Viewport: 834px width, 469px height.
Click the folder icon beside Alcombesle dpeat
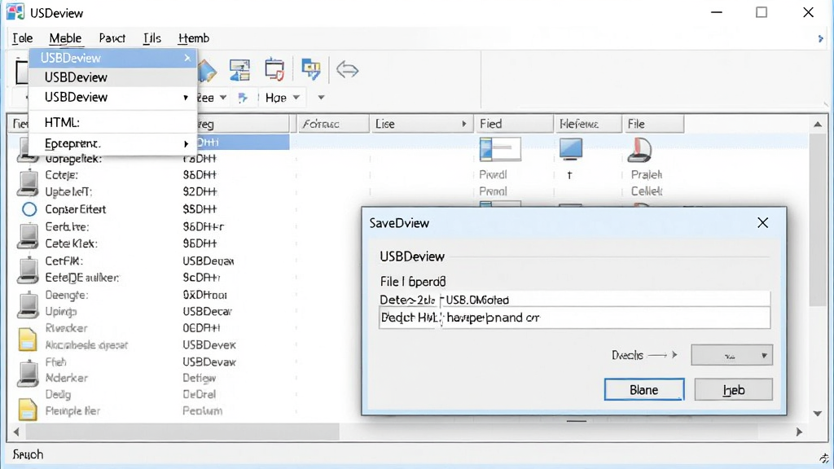coord(28,340)
